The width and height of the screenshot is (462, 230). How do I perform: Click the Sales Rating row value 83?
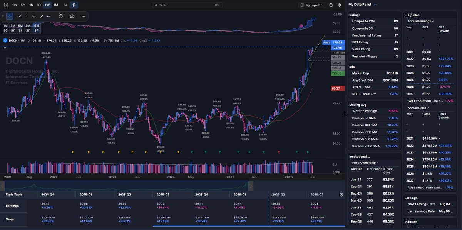(396, 49)
